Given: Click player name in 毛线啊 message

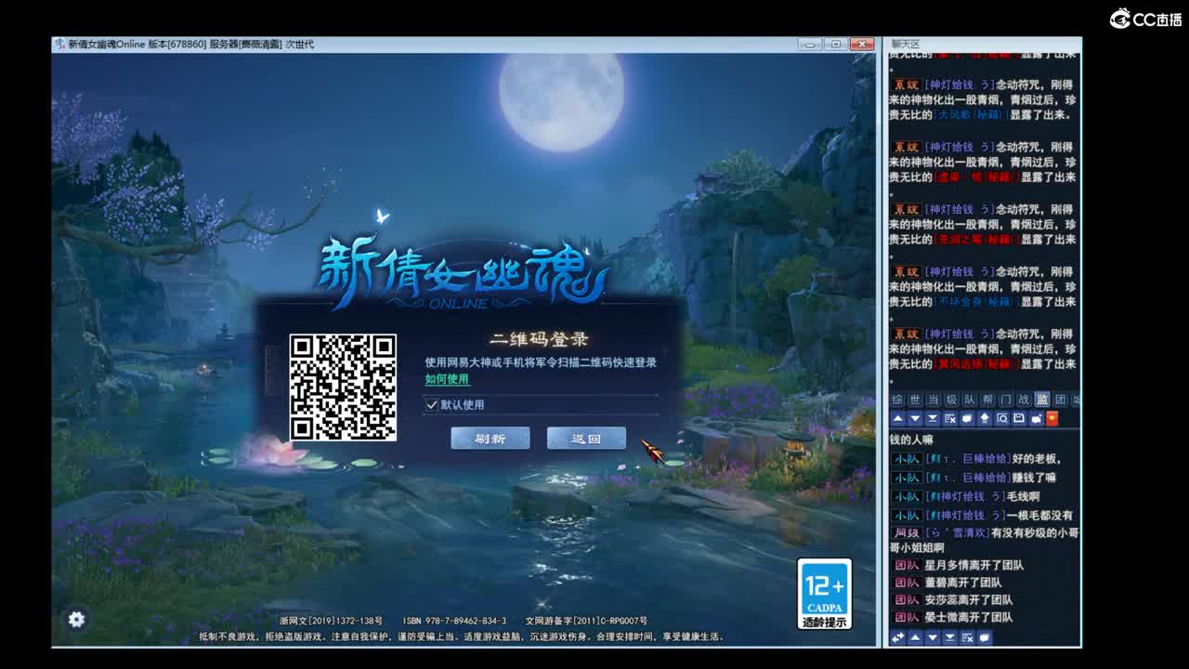Looking at the screenshot, I should click(x=965, y=496).
